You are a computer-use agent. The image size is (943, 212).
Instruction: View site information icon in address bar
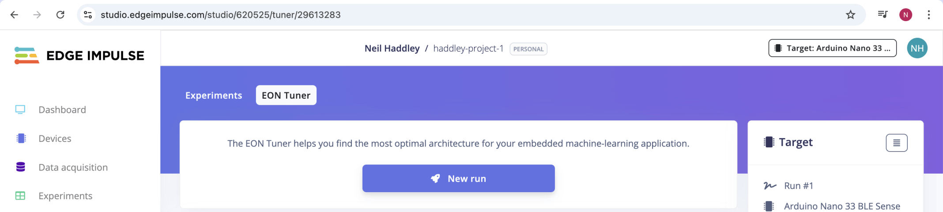(88, 15)
